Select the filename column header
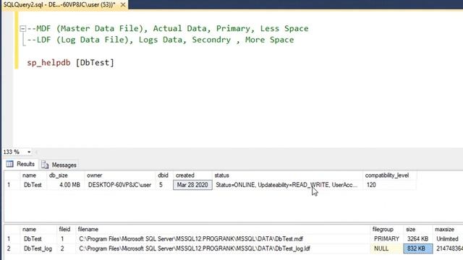The width and height of the screenshot is (463, 260). point(222,230)
